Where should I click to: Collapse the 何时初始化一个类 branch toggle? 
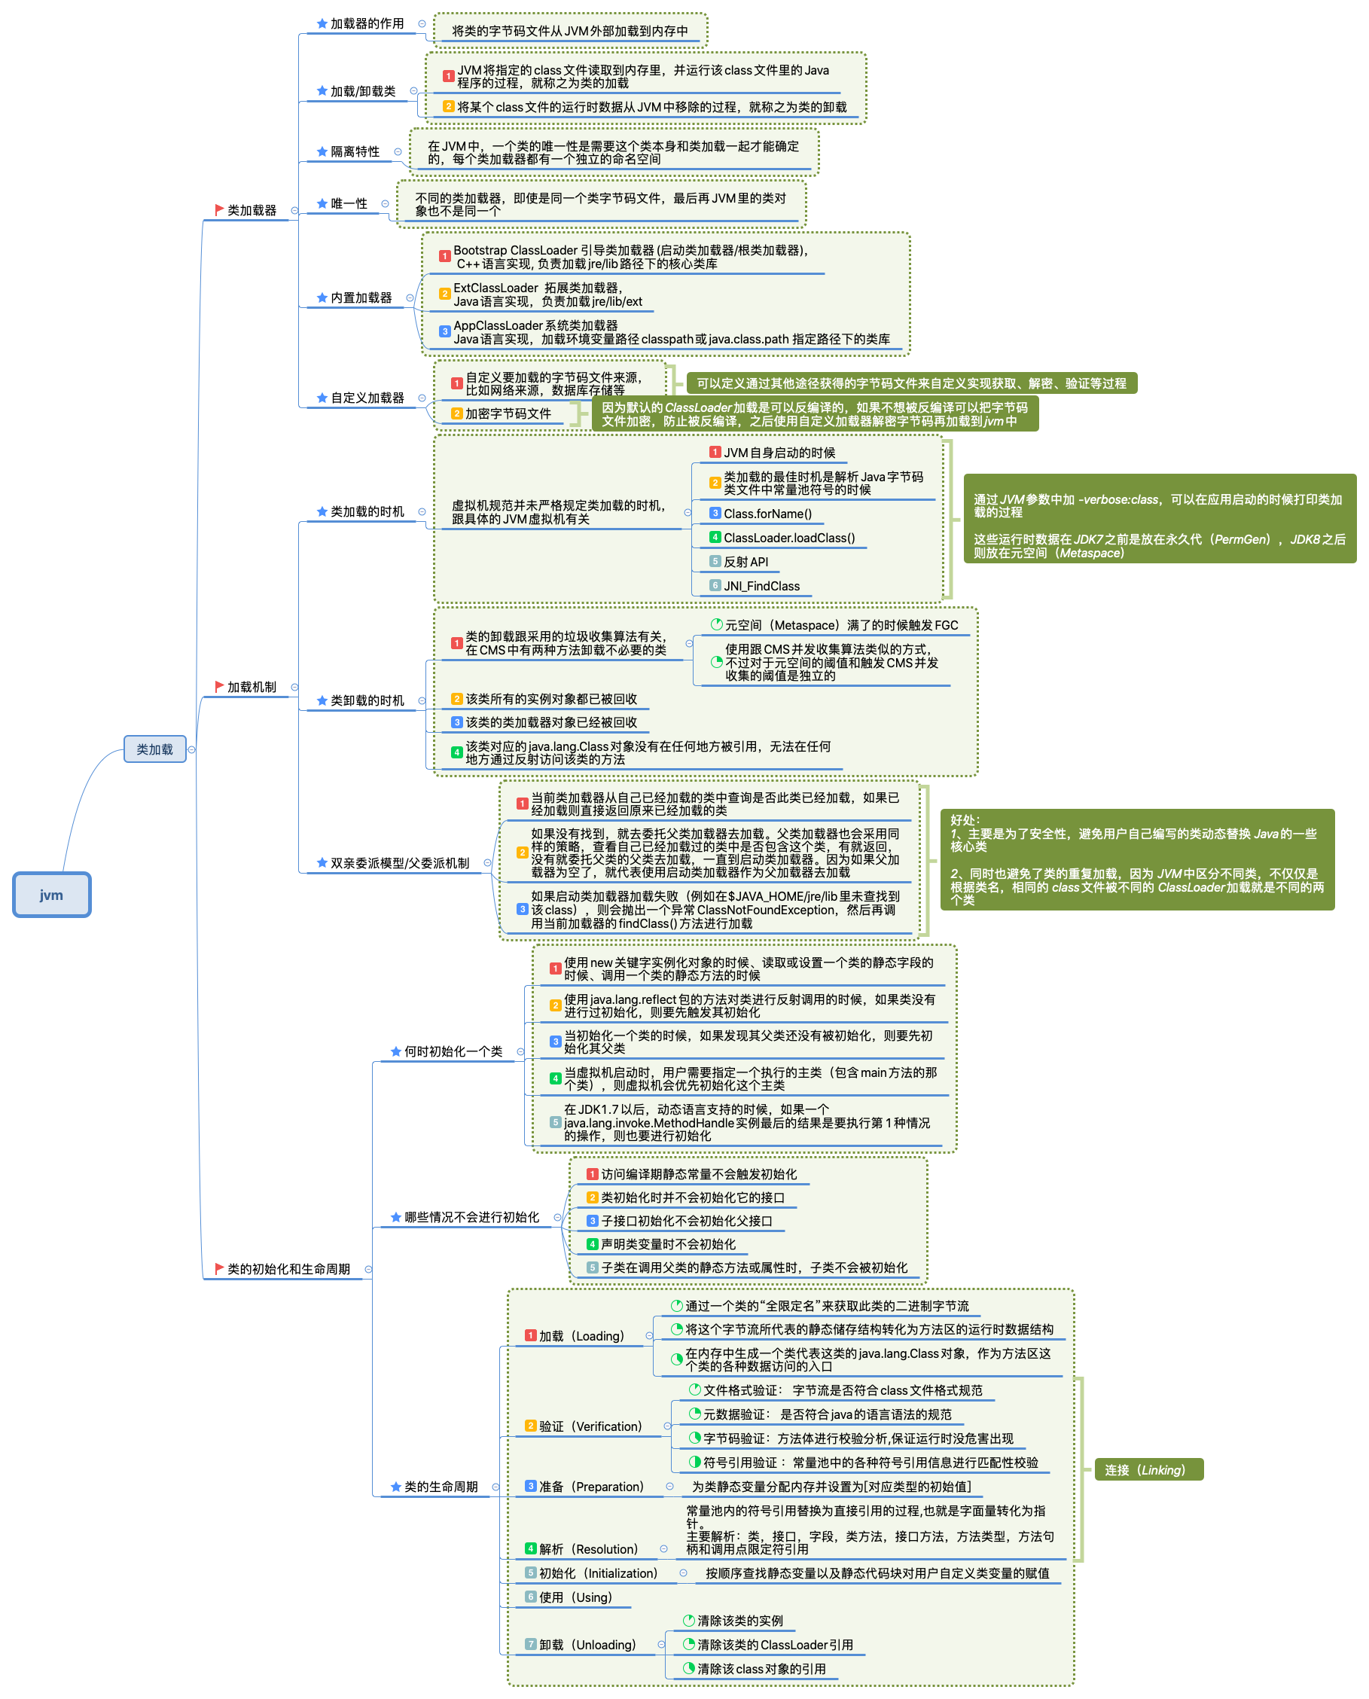coord(520,1052)
